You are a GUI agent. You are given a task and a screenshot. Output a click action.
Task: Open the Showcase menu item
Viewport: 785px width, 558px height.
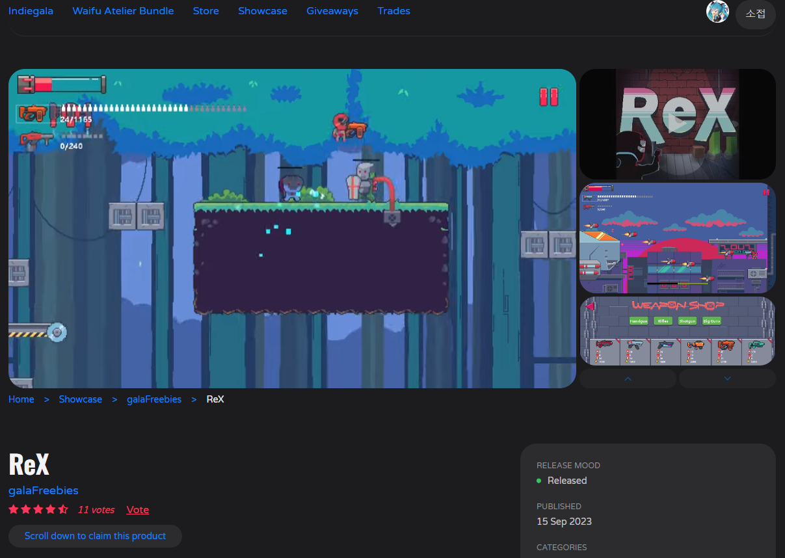click(263, 11)
